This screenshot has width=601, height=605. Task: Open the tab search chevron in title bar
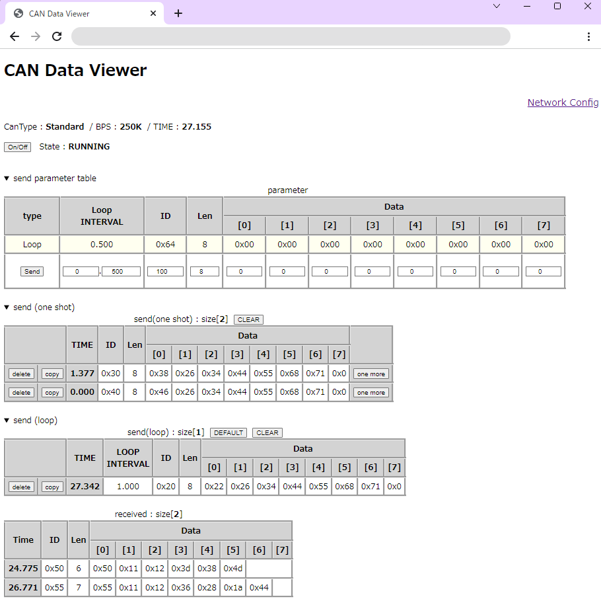497,6
